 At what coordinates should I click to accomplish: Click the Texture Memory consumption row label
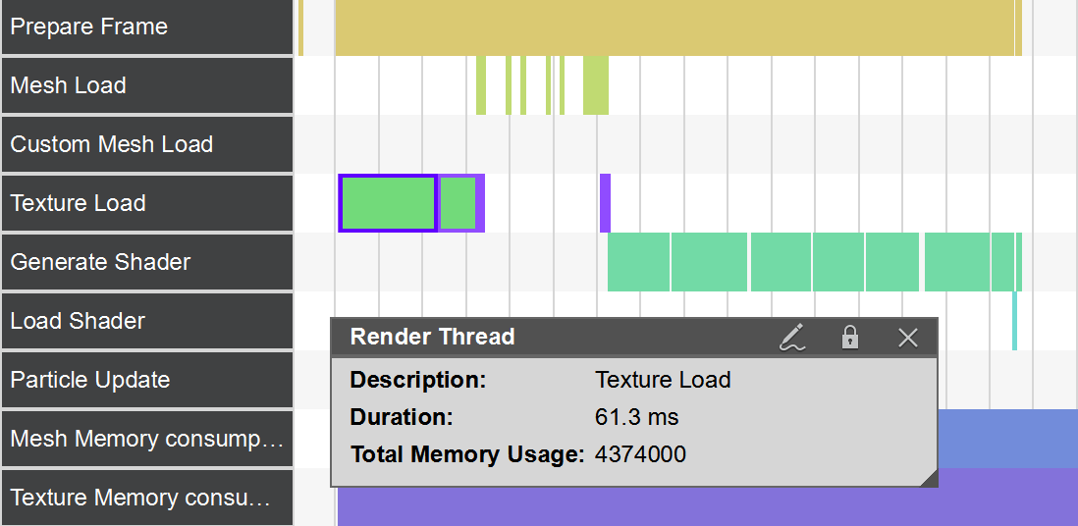(147, 498)
